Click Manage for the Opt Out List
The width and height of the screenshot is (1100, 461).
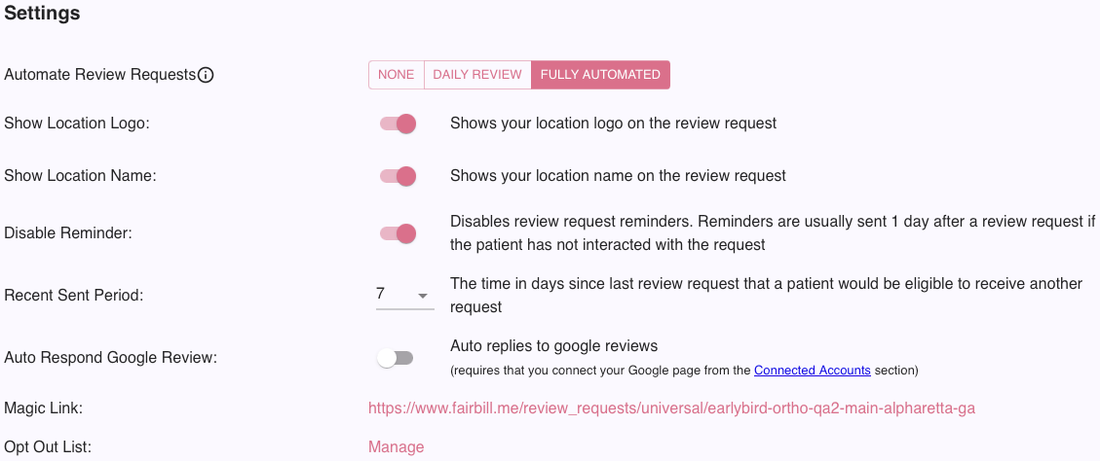coord(396,447)
